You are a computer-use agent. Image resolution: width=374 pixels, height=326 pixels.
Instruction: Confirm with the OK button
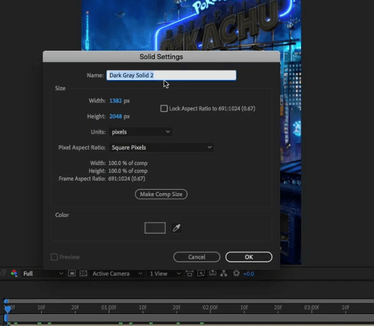(249, 257)
